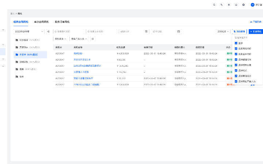Screen dimensions: 263x164
Task: Click the language translate icon in top bar
Action: tap(222, 5)
